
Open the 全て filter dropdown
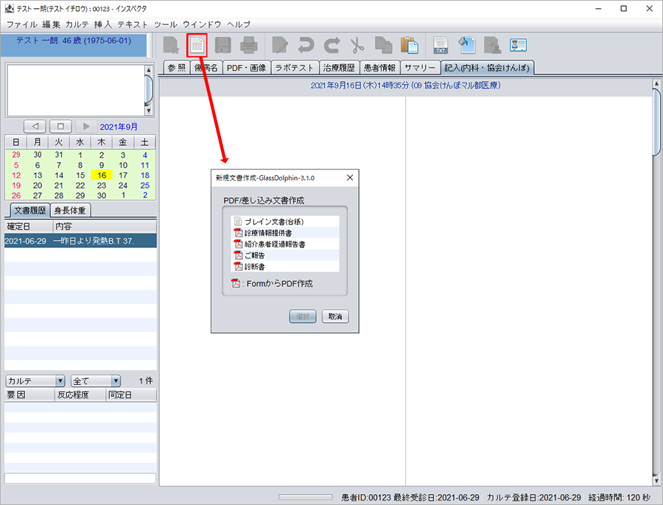click(95, 381)
